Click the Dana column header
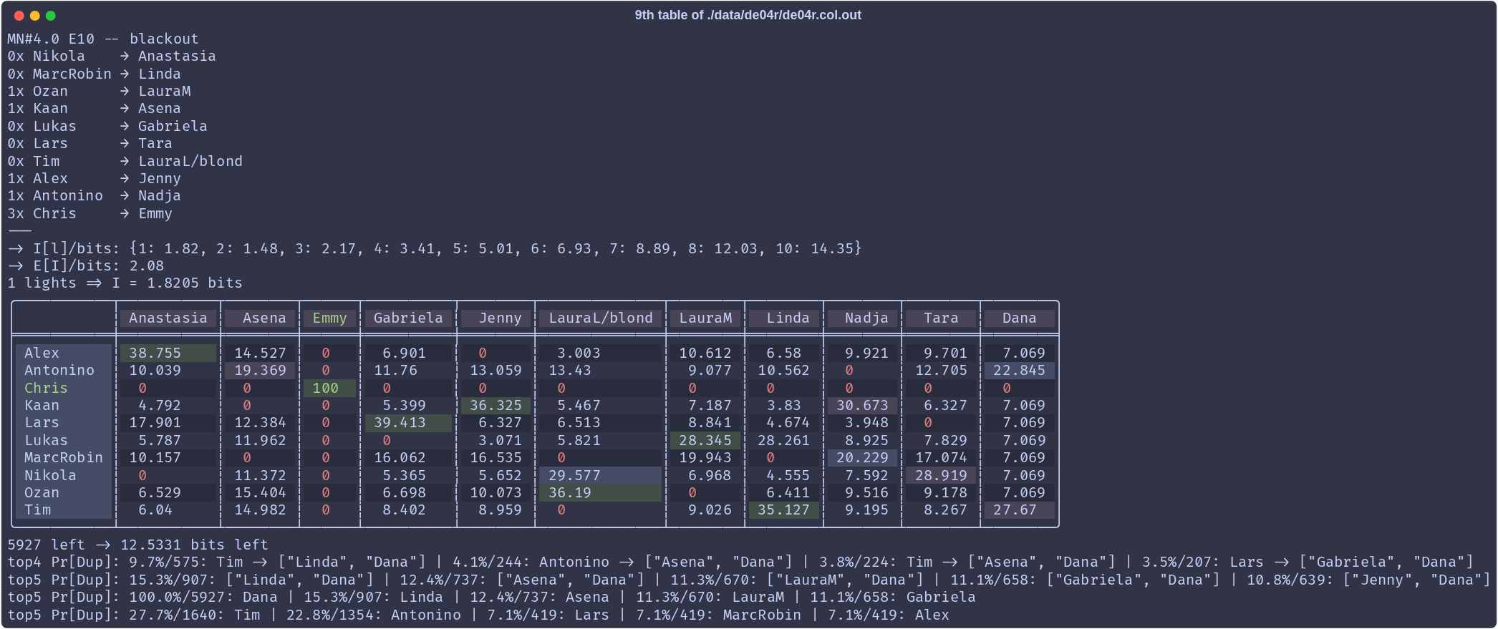 [x=1019, y=318]
